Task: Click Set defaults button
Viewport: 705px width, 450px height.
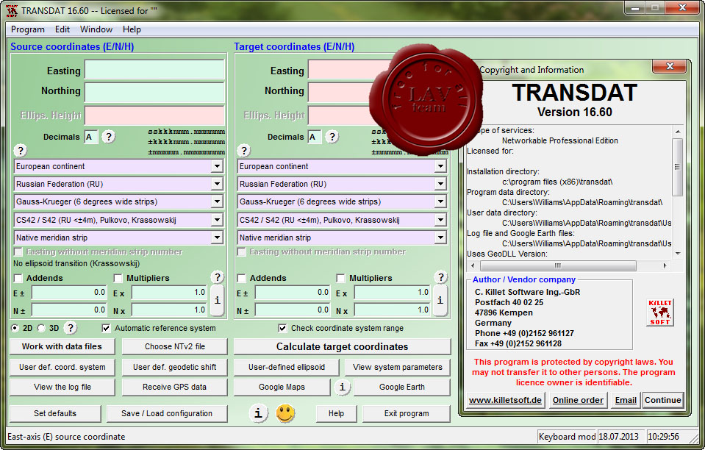Action: pos(55,413)
